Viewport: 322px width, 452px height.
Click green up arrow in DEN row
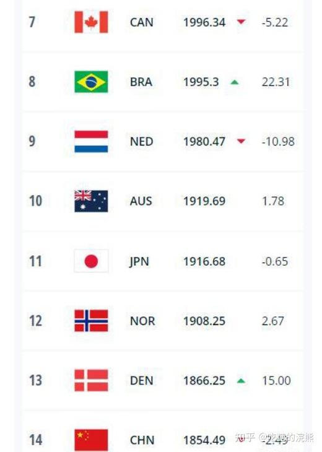pyautogui.click(x=241, y=381)
